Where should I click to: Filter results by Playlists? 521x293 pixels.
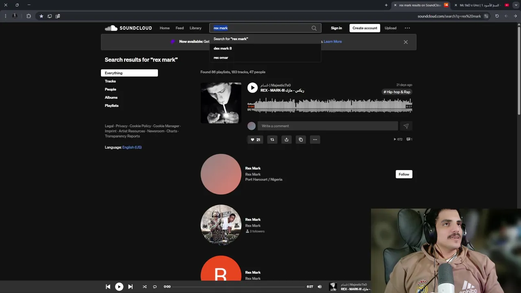click(112, 105)
